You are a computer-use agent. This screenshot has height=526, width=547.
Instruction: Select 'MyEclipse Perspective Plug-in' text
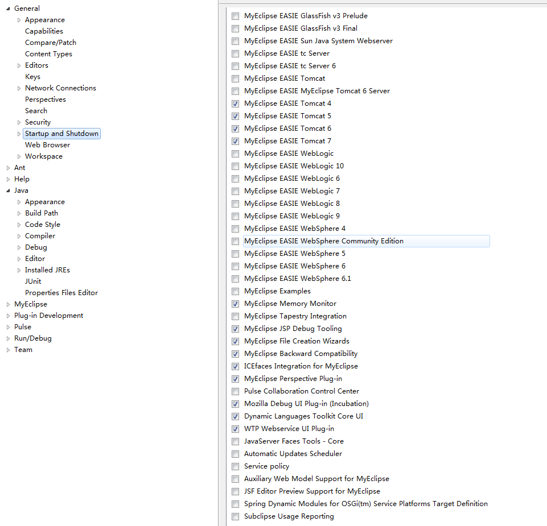[x=293, y=379]
